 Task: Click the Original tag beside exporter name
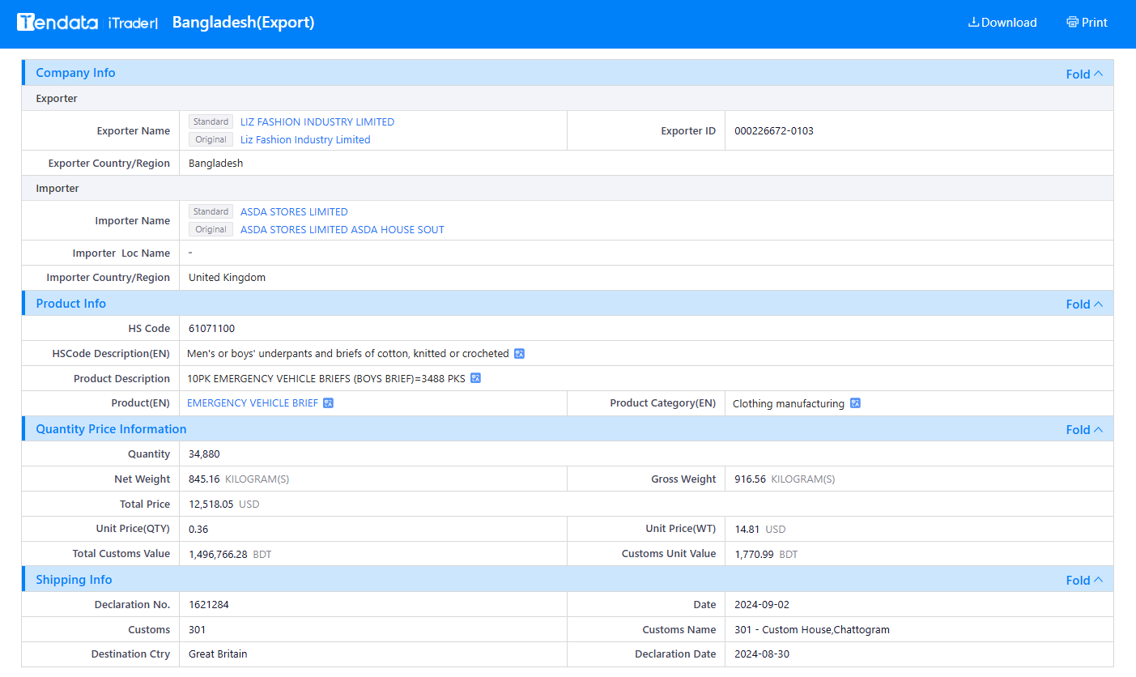pyautogui.click(x=211, y=139)
